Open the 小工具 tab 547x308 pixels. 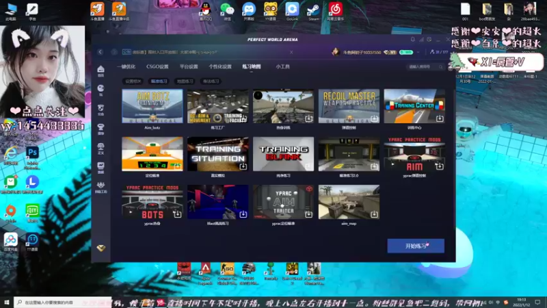tap(282, 66)
